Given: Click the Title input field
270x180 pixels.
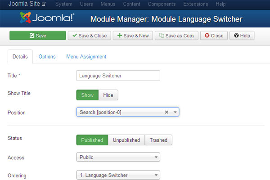Looking at the screenshot, I should [x=118, y=76].
